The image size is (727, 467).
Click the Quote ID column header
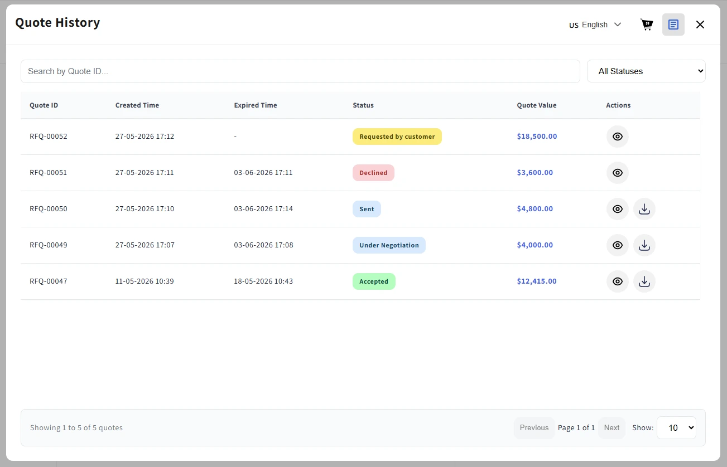click(x=44, y=105)
